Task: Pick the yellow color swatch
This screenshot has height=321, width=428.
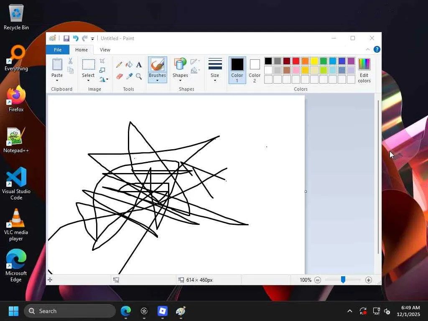Action: pos(314,61)
